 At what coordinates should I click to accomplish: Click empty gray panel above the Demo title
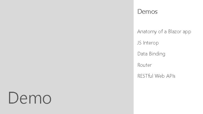click(x=67, y=42)
